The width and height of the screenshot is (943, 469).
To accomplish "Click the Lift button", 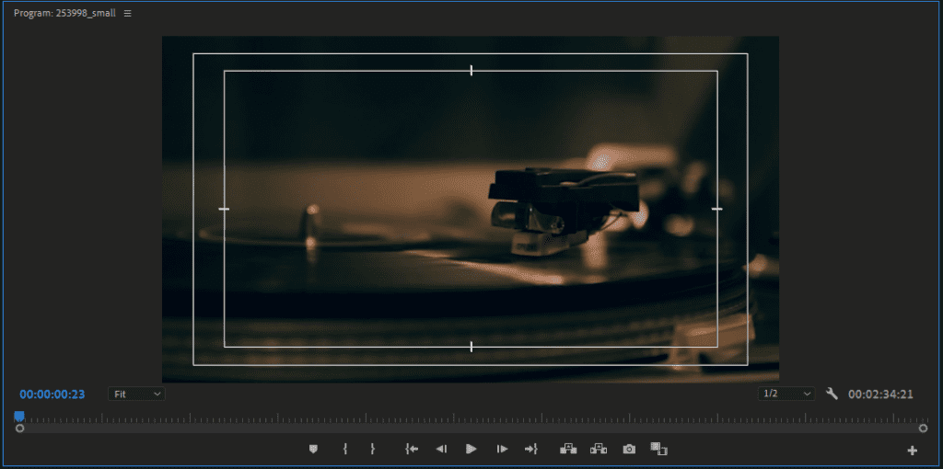I will (568, 449).
